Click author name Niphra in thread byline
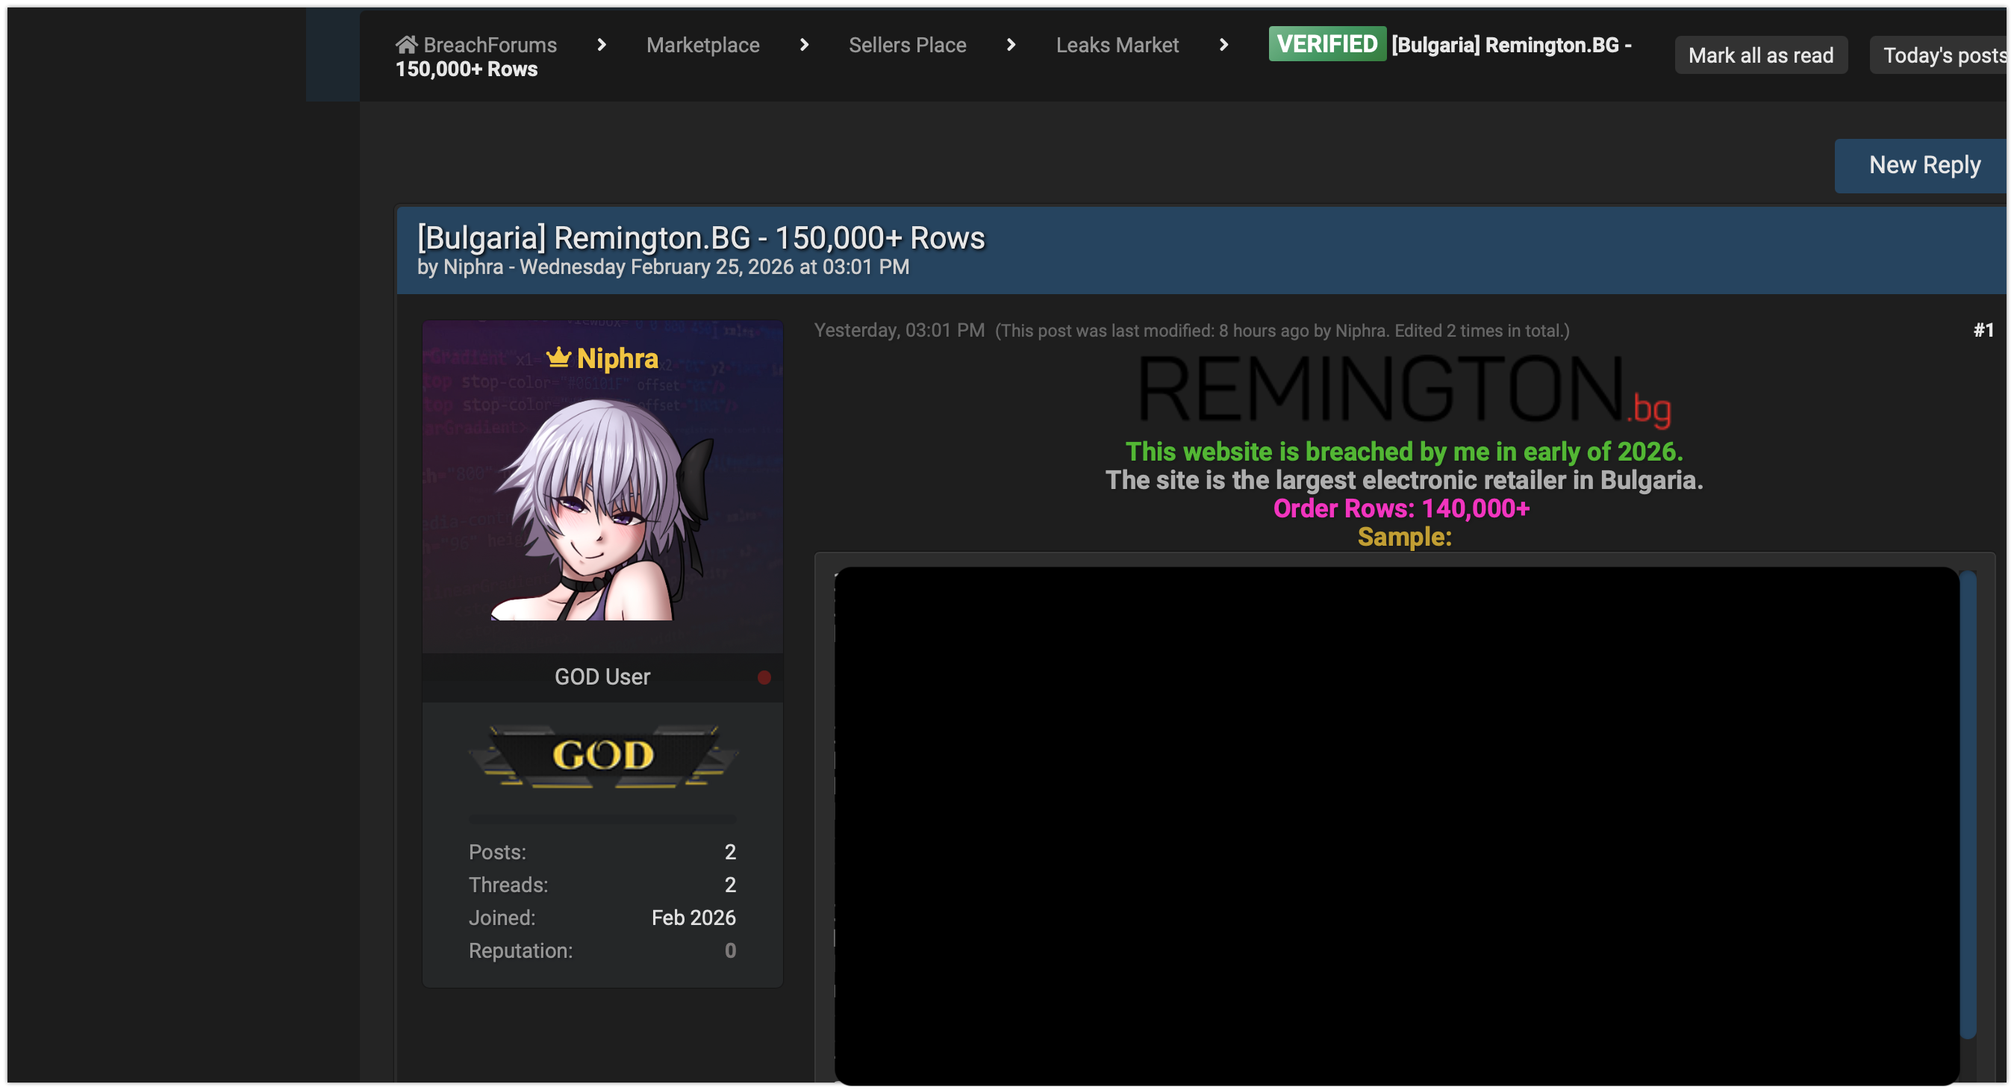This screenshot has height=1090, width=2014. 473,267
